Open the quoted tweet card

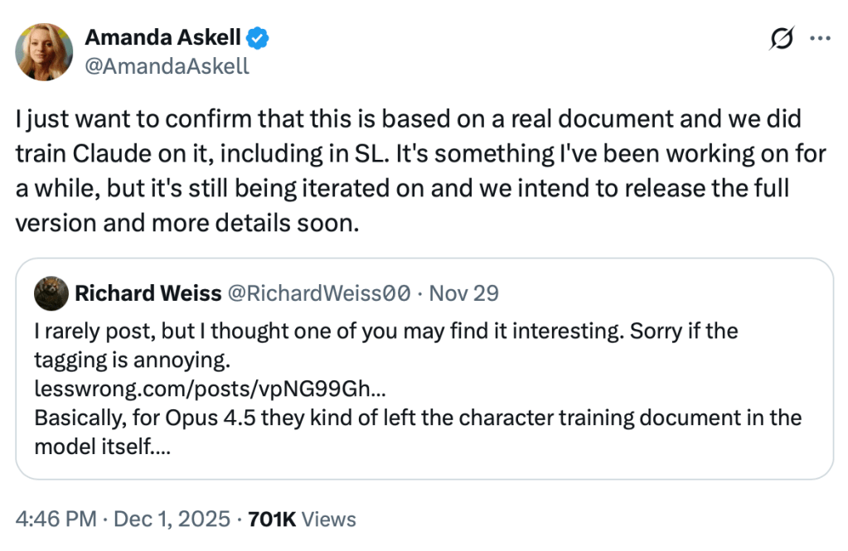tap(663, 365)
